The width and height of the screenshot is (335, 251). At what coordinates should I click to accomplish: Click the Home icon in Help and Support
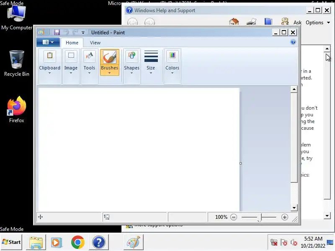(x=234, y=22)
